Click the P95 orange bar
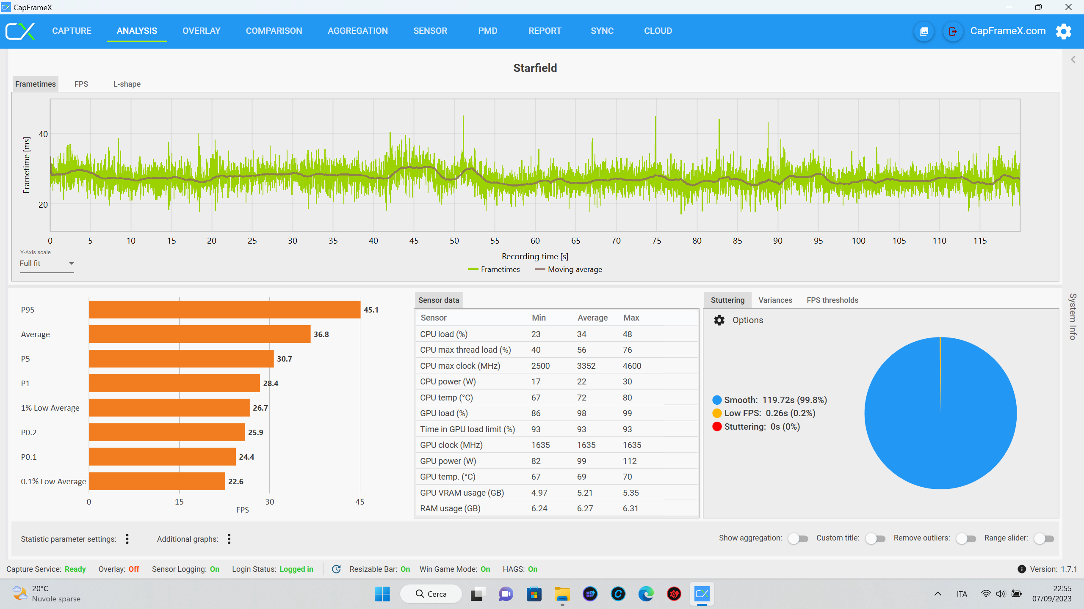This screenshot has width=1084, height=609. (x=224, y=310)
